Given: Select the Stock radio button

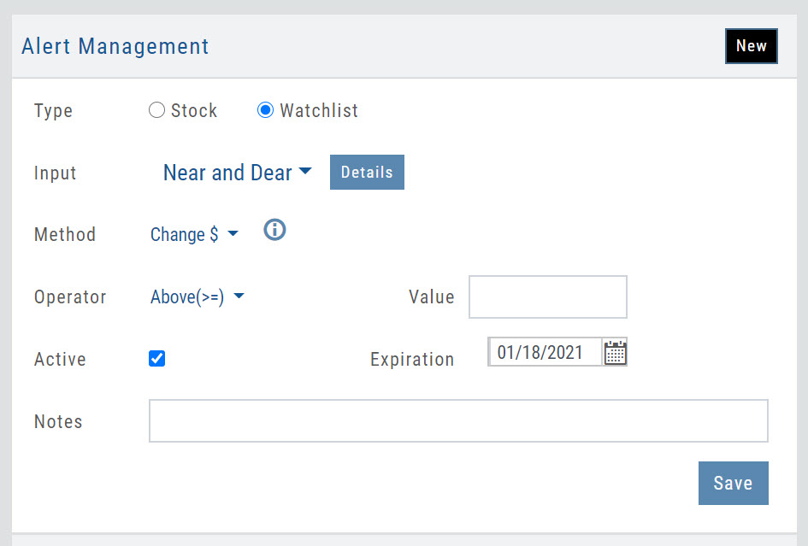Looking at the screenshot, I should coord(156,110).
